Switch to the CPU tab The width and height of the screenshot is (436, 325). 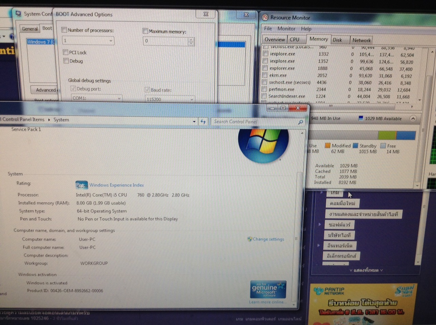tap(295, 39)
